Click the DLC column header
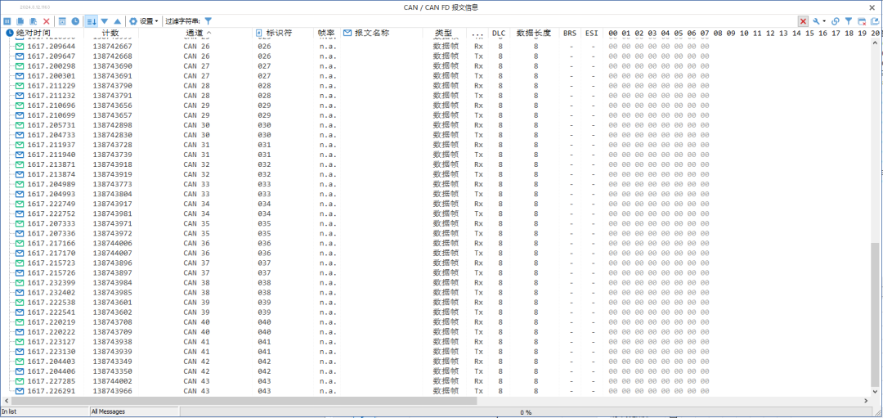 (499, 34)
